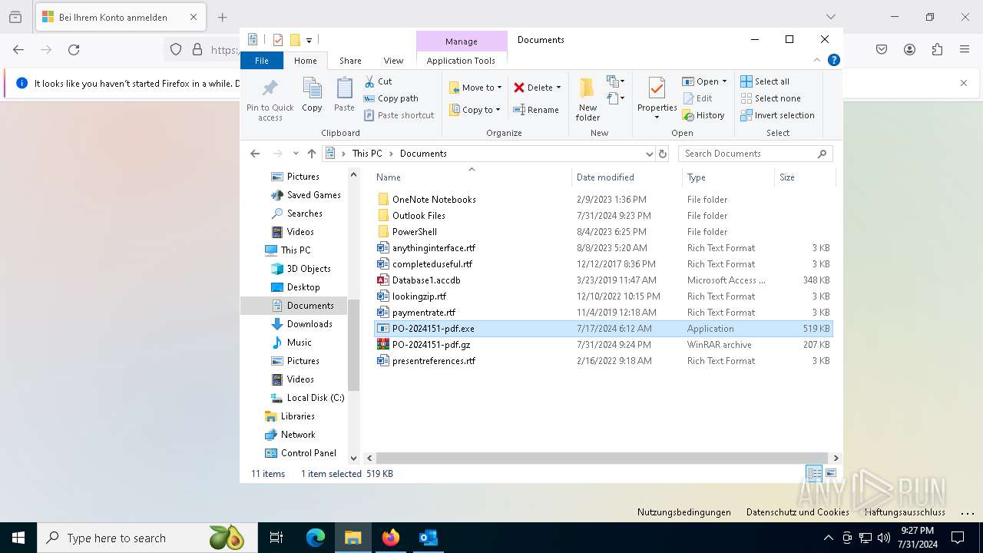Open the File tab
Image resolution: width=983 pixels, height=553 pixels.
pyautogui.click(x=262, y=61)
